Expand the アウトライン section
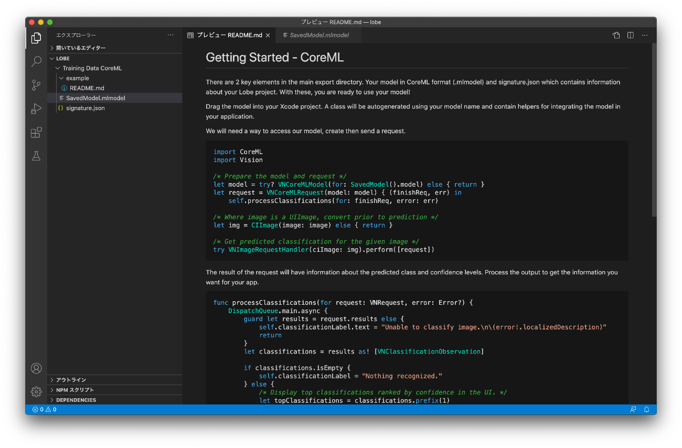This screenshot has width=682, height=448. [x=115, y=380]
